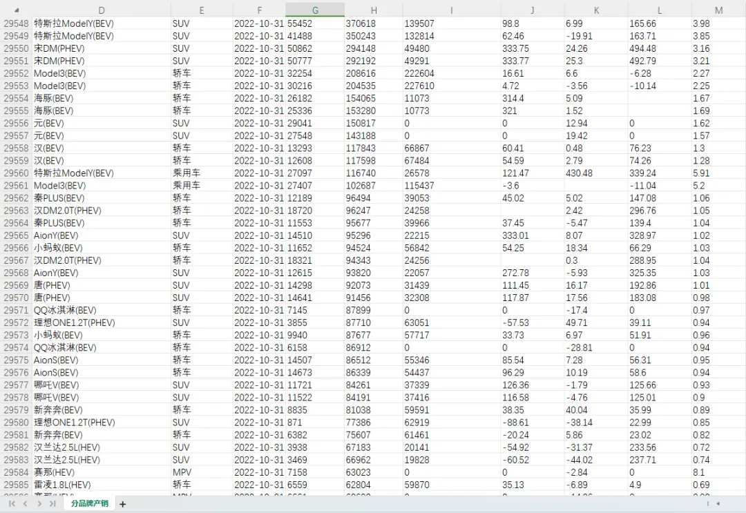
Task: Click horizontal scrollbar left arrow
Action: pos(718,503)
